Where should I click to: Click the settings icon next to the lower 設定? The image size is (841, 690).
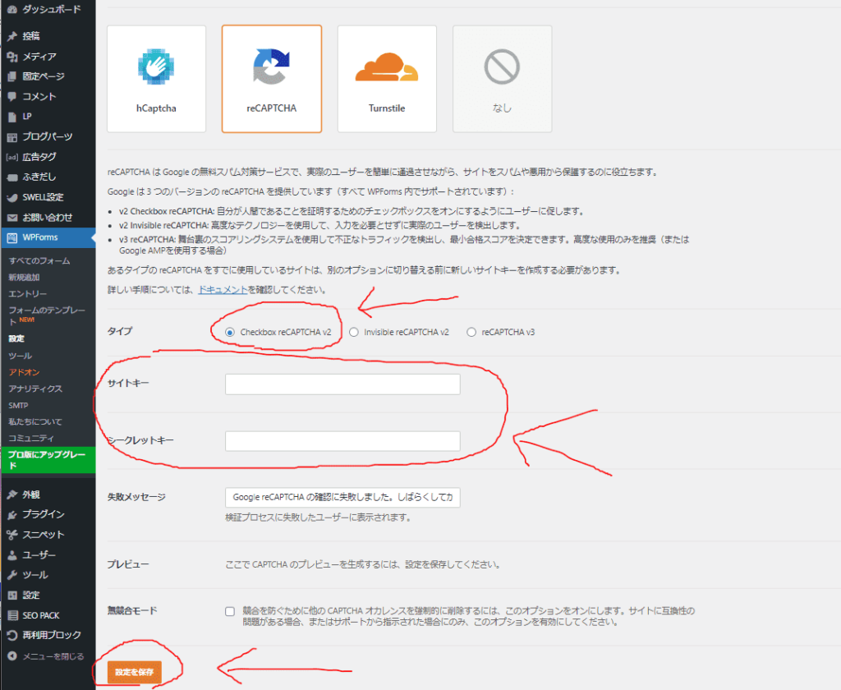11,595
